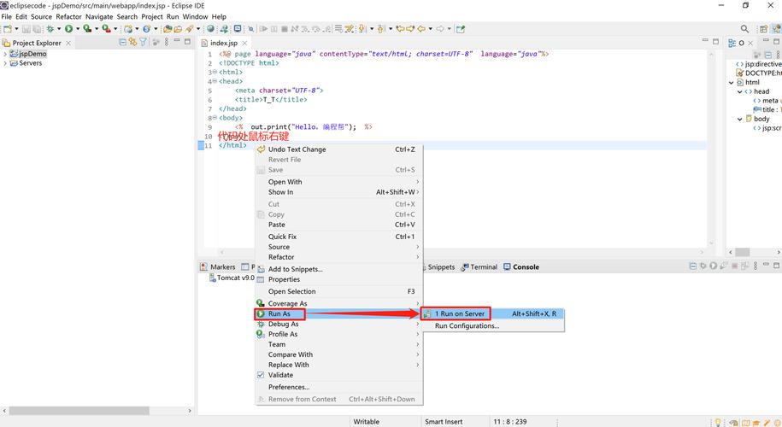Click the Open Type folder icon

[168, 29]
